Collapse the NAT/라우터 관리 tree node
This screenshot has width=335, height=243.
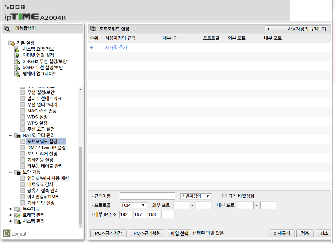pos(10,135)
